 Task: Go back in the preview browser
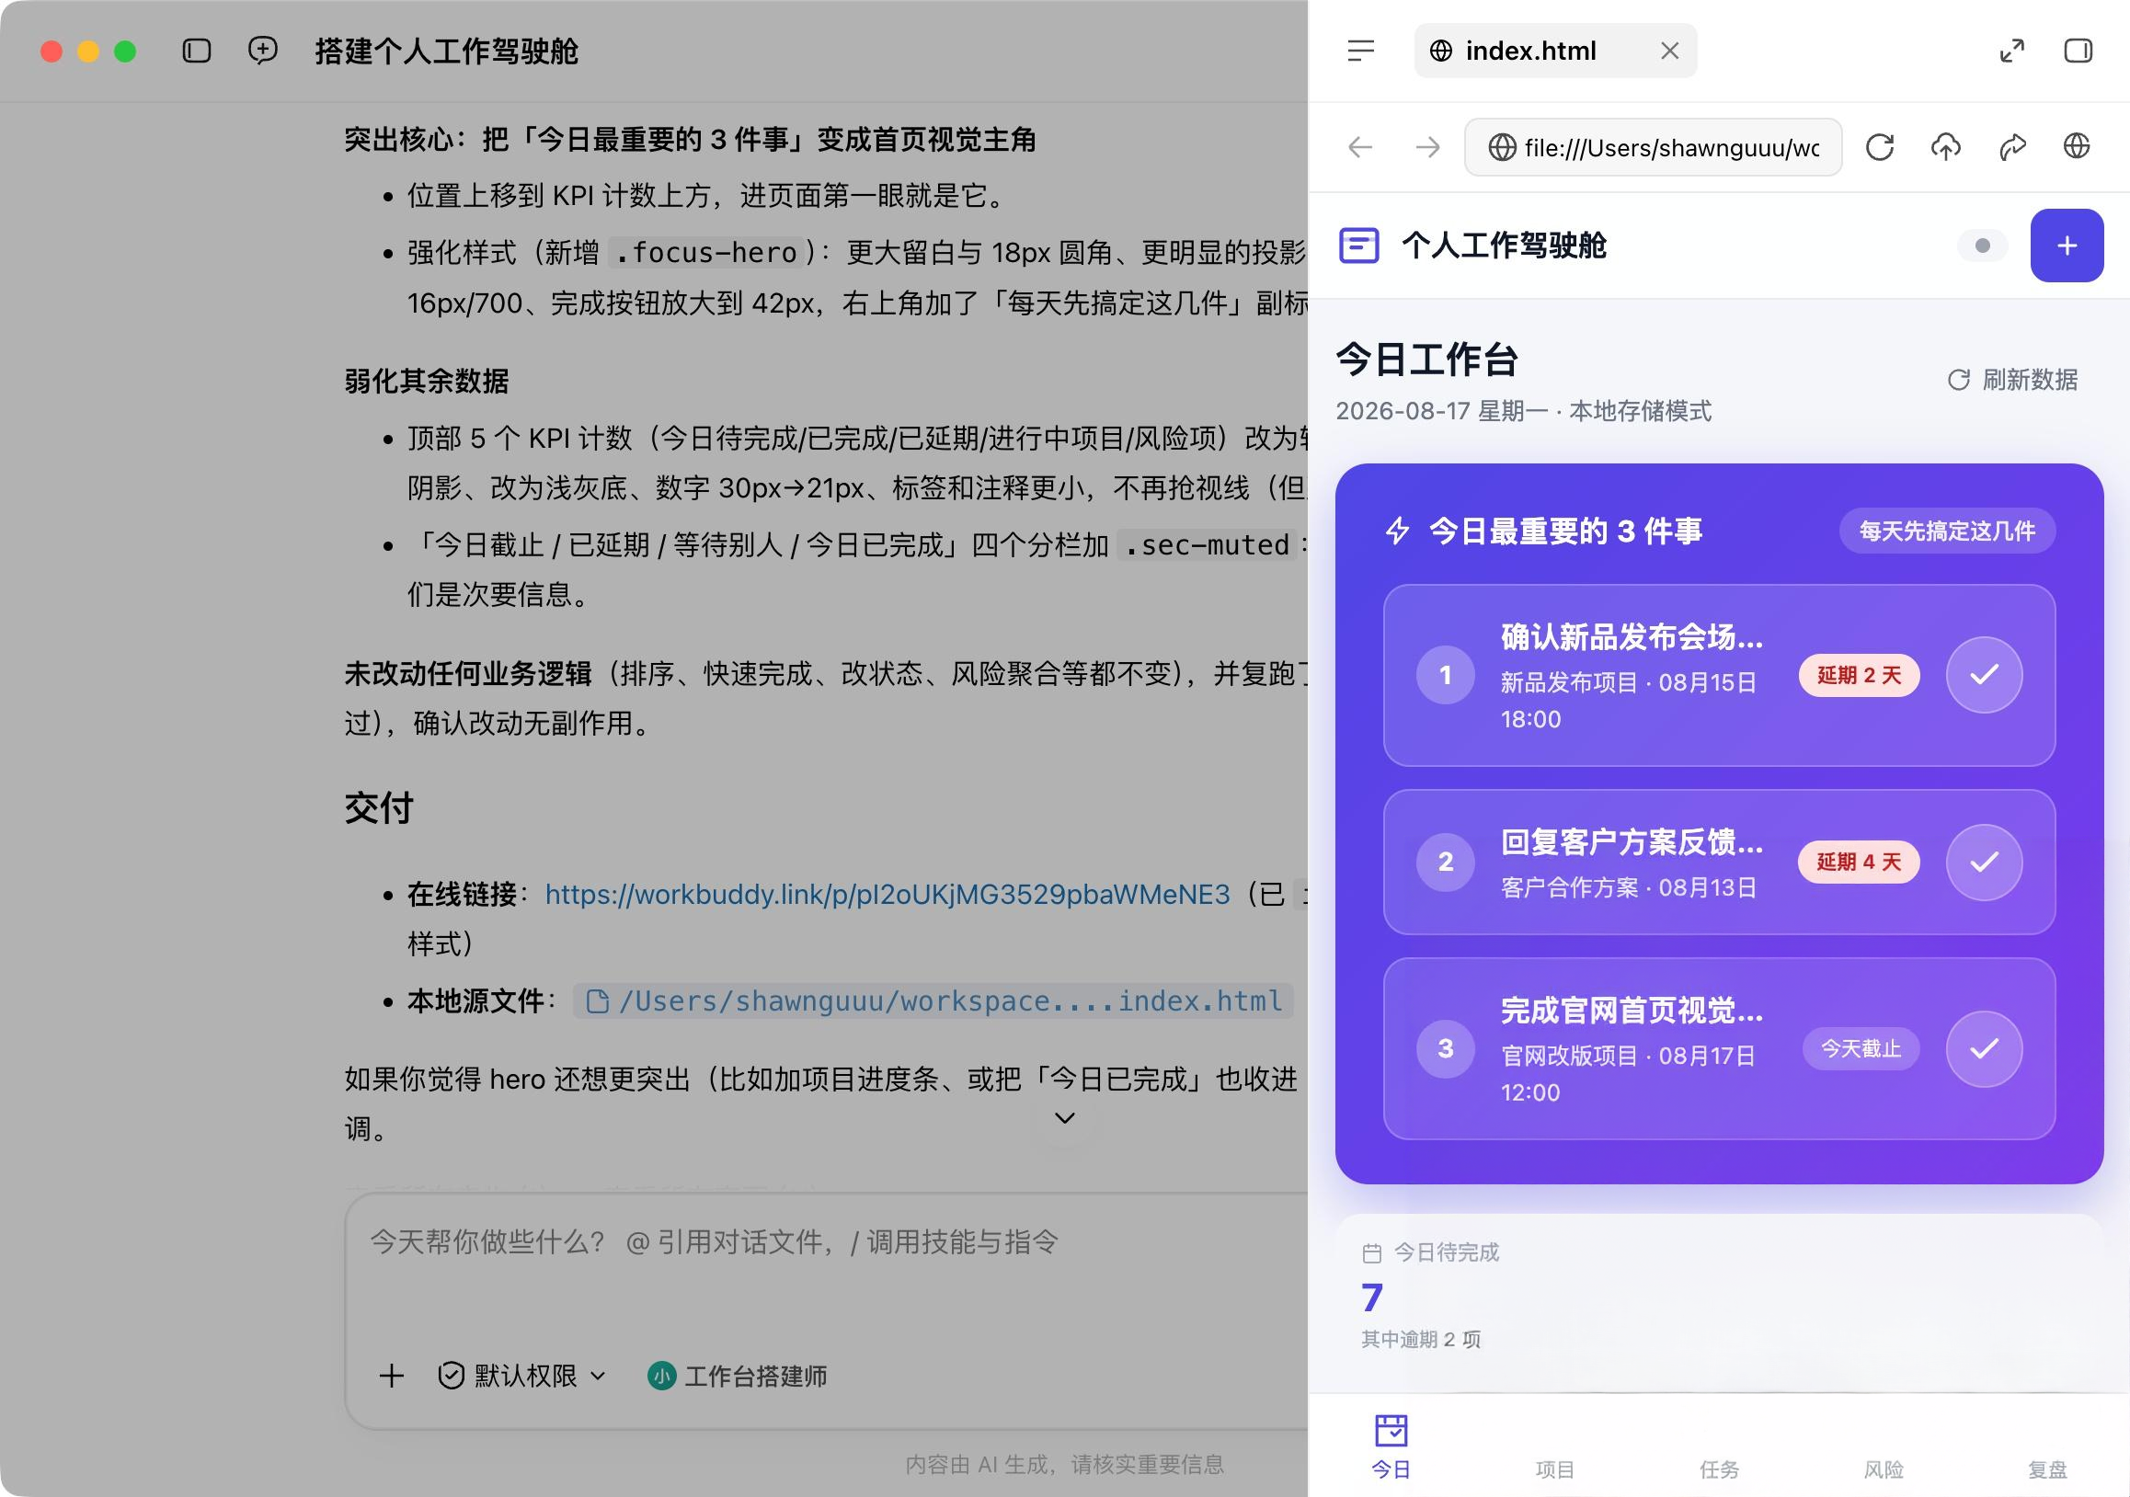pos(1360,146)
